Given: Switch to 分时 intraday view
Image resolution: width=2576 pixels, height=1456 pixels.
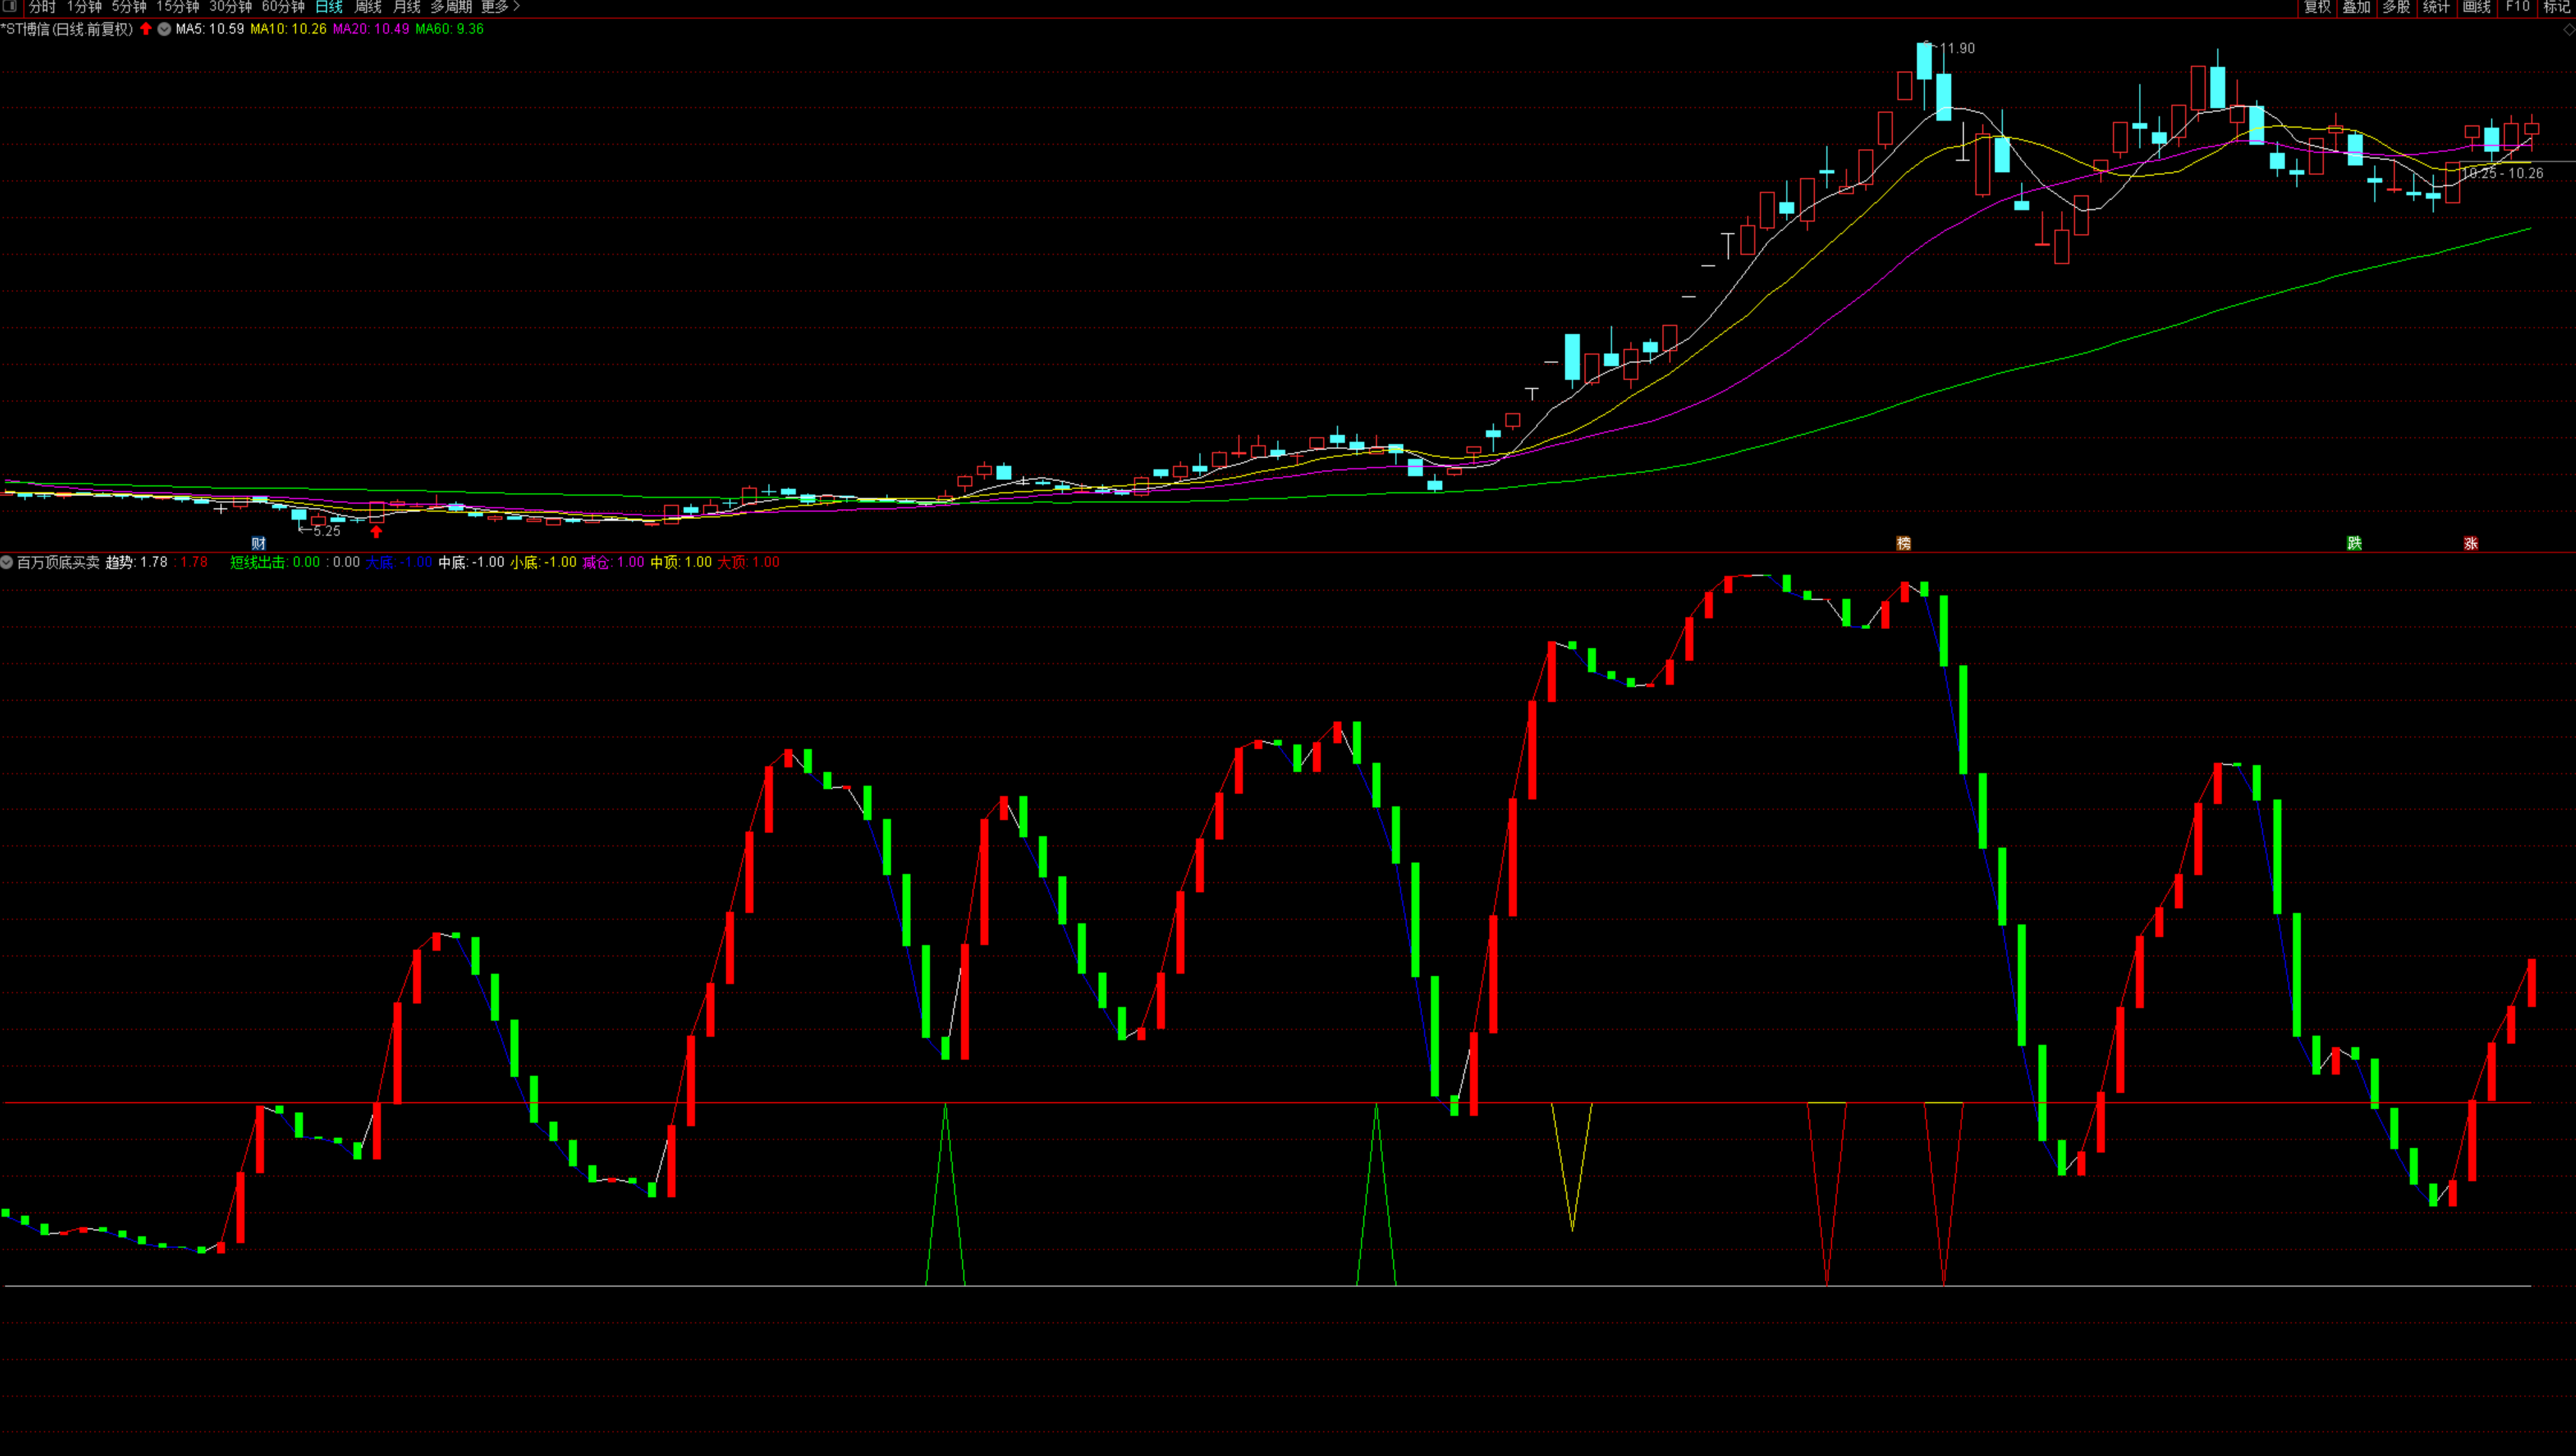Looking at the screenshot, I should (42, 7).
